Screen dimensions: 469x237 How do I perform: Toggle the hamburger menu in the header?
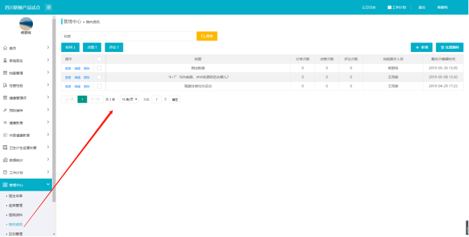(x=48, y=8)
